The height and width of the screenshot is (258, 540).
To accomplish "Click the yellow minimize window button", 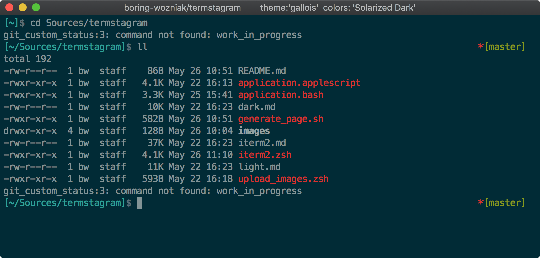I will (23, 7).
